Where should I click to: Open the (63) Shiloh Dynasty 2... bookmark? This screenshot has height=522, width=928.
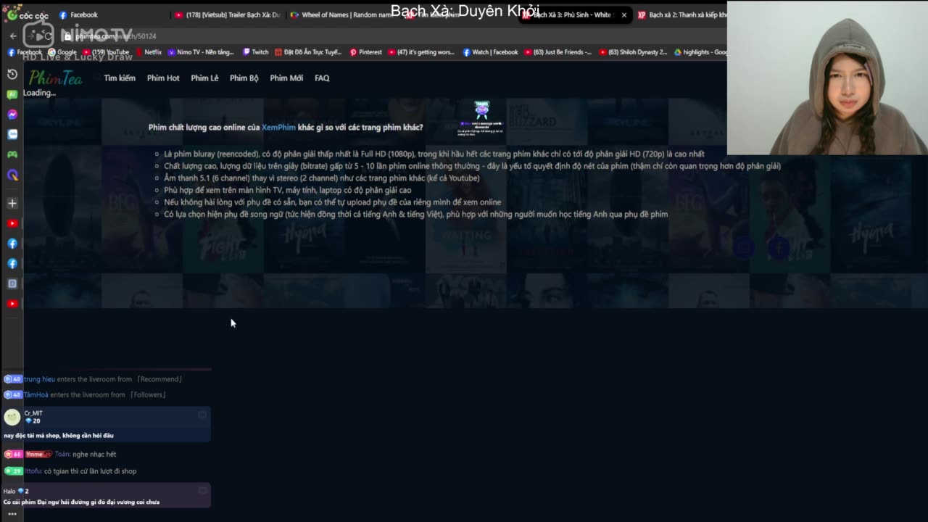coord(633,52)
